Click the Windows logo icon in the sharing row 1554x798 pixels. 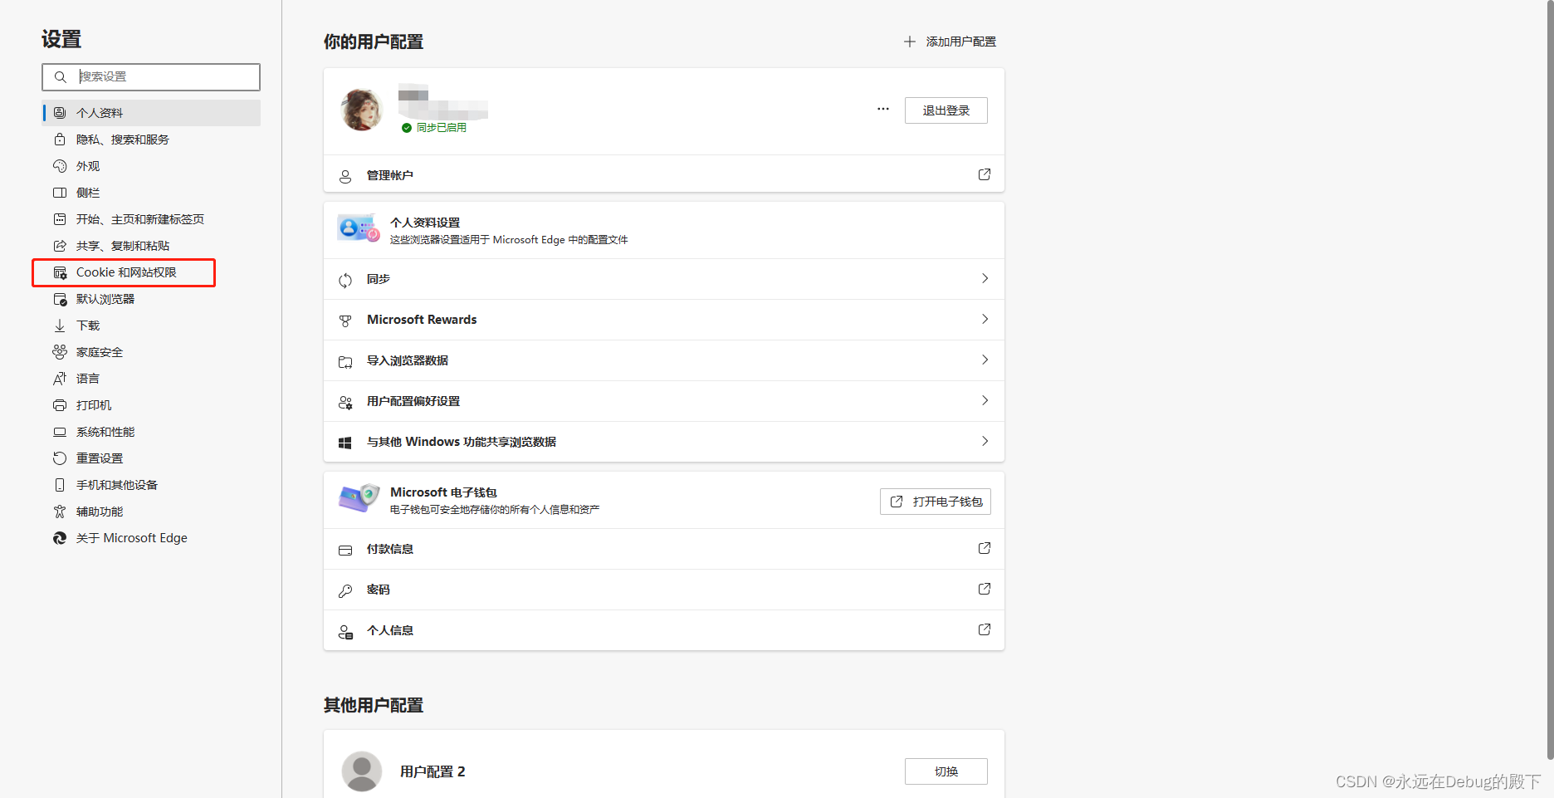345,442
